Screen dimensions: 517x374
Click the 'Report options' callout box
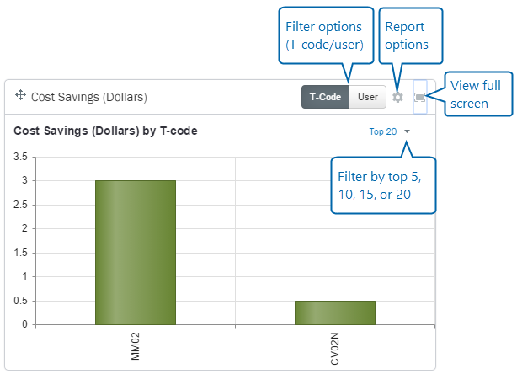click(407, 35)
